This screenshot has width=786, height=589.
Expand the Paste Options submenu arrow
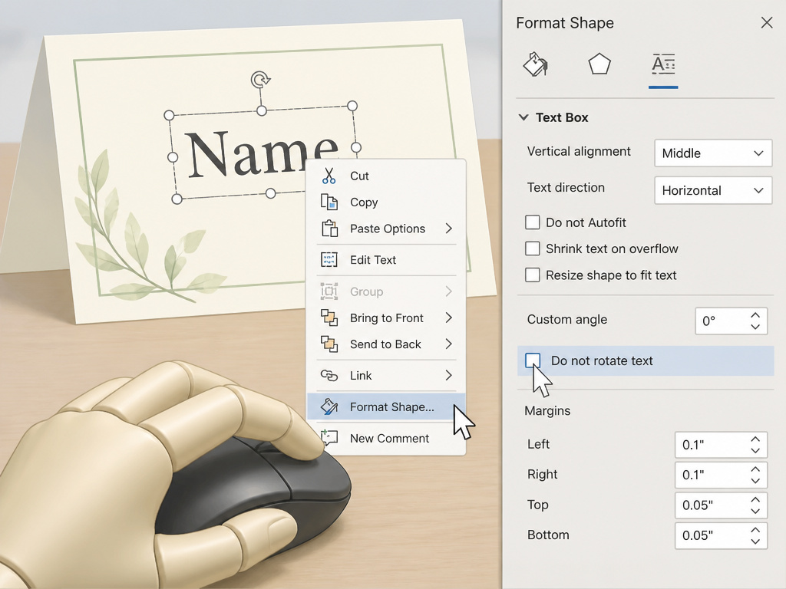448,229
